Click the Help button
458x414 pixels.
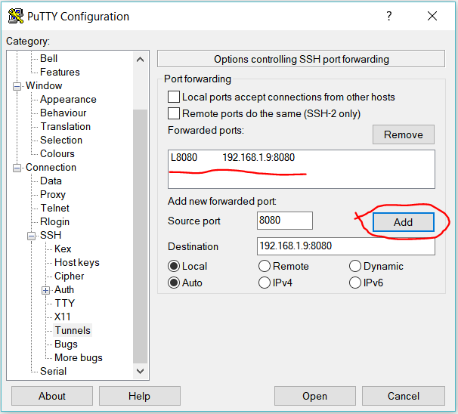(139, 396)
